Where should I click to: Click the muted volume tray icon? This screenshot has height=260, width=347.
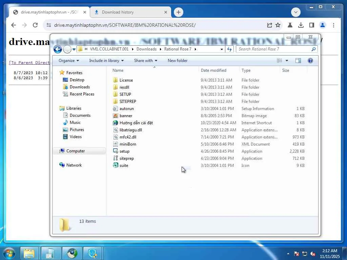[313, 254]
